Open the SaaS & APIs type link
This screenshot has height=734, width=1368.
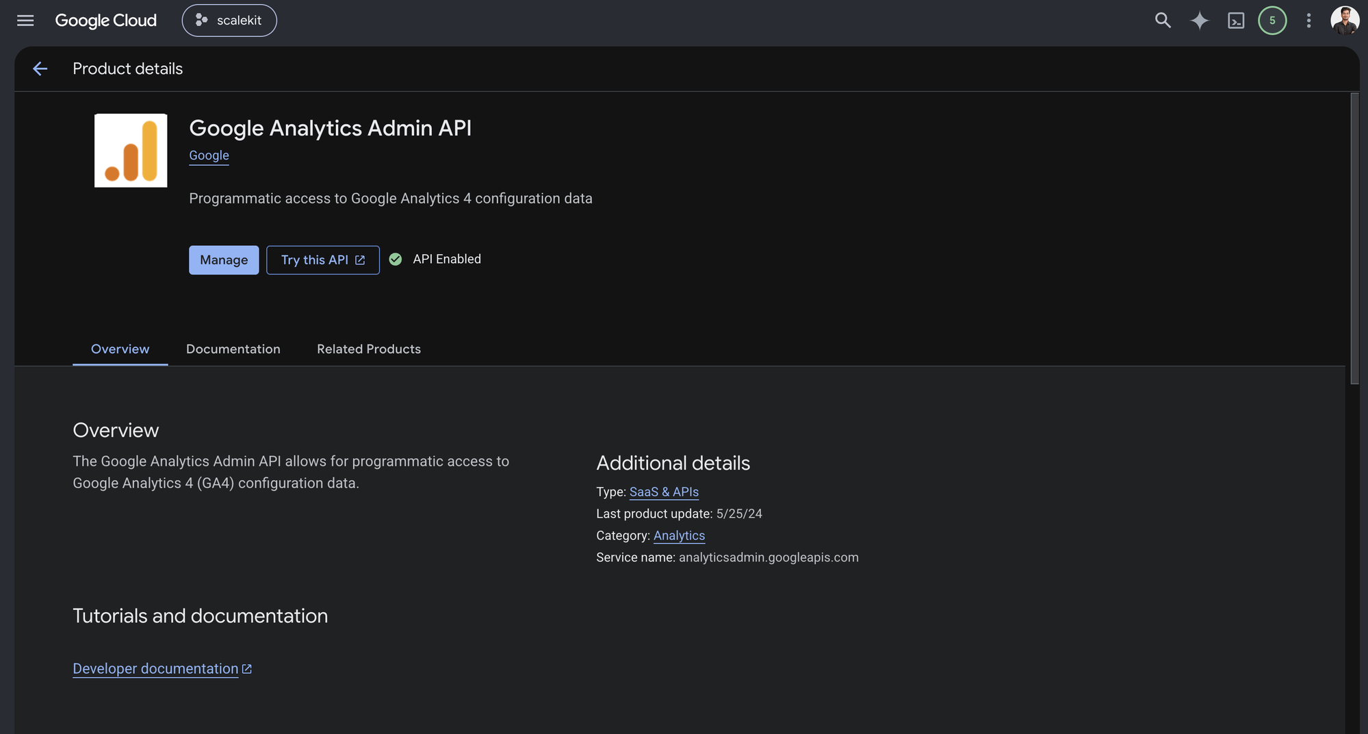[664, 492]
